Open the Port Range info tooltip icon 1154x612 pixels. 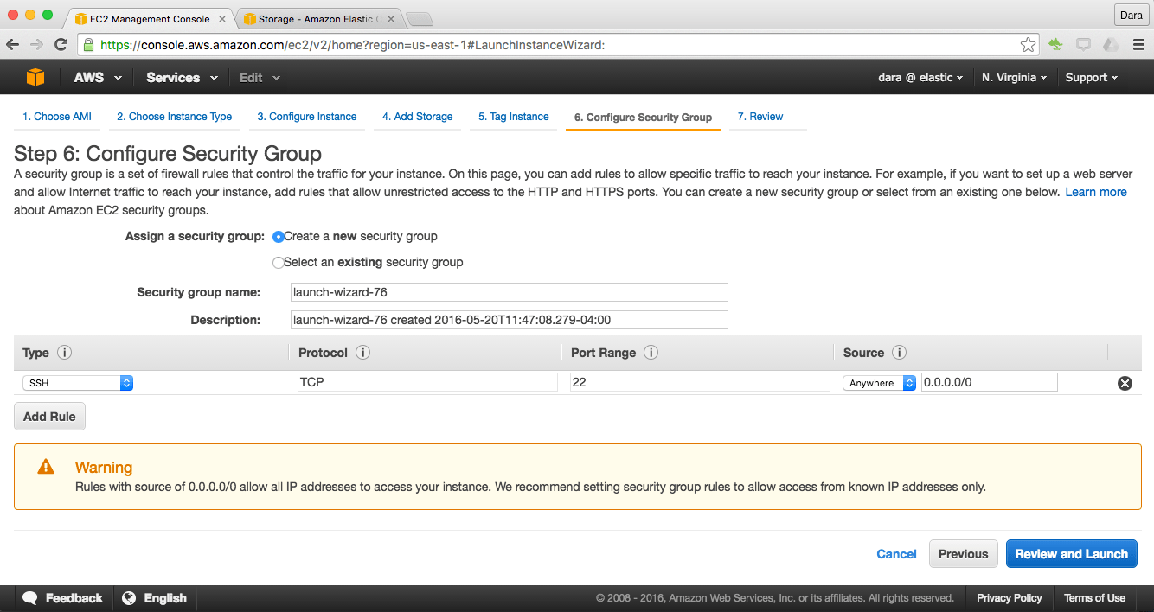point(650,353)
